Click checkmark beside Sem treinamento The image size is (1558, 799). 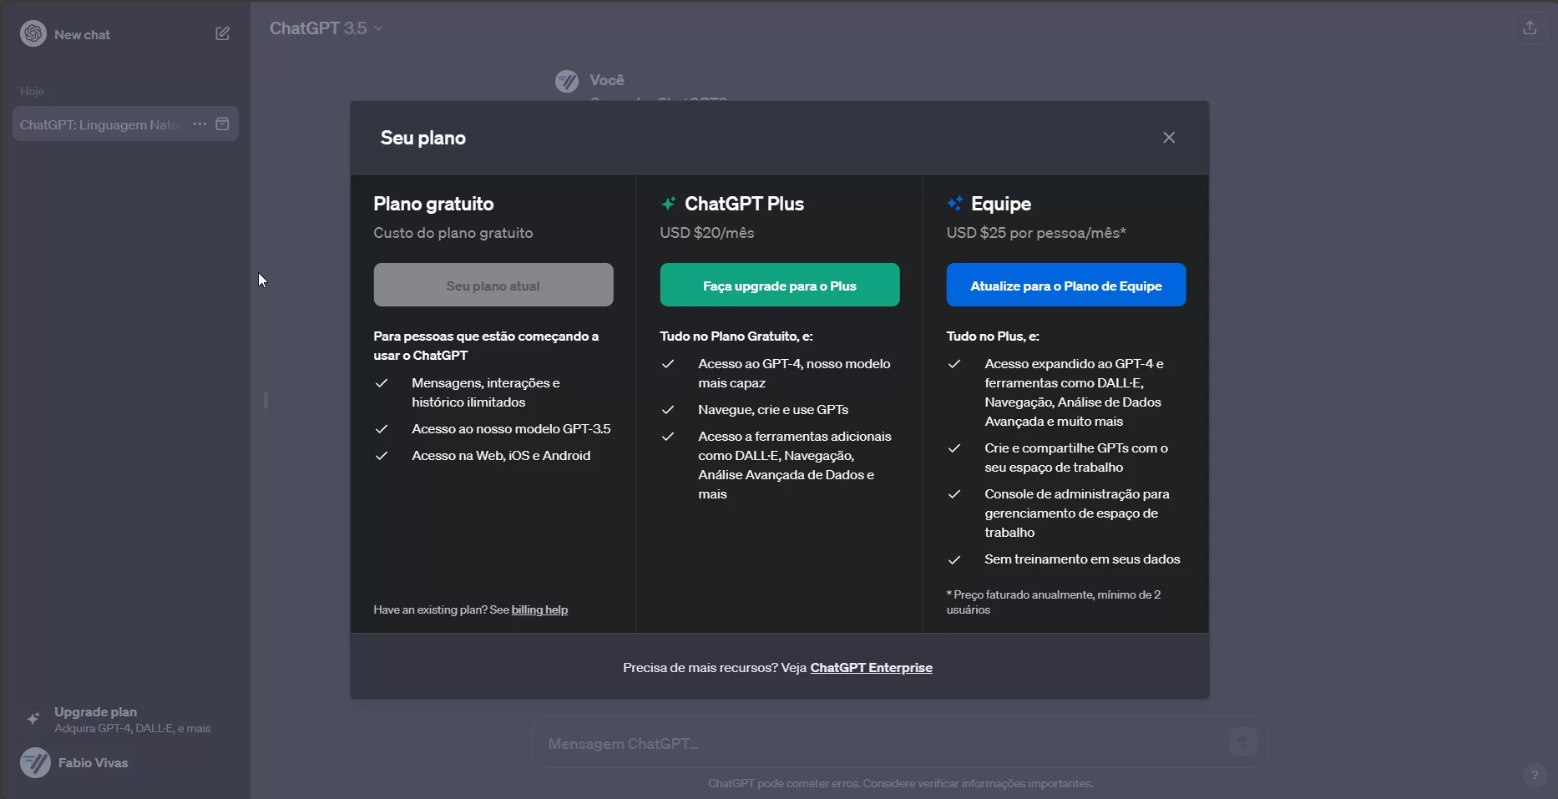[954, 559]
